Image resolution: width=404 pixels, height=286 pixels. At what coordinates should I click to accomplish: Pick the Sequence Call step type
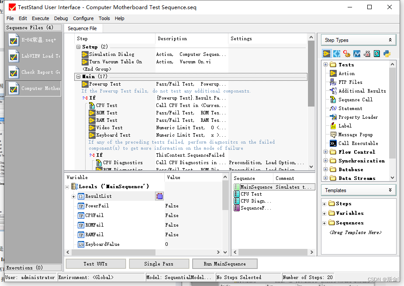click(x=356, y=100)
